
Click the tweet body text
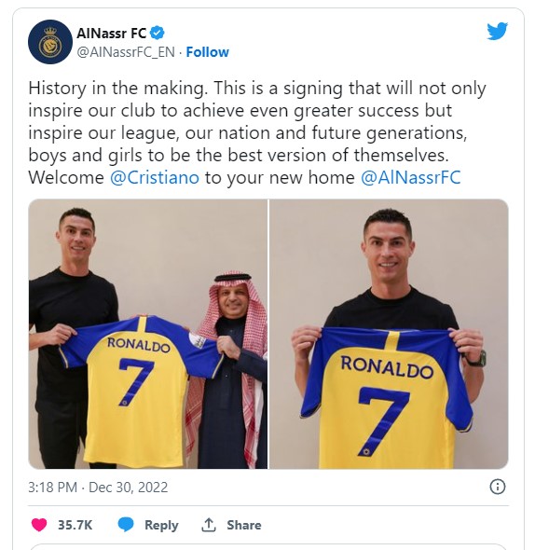click(257, 132)
